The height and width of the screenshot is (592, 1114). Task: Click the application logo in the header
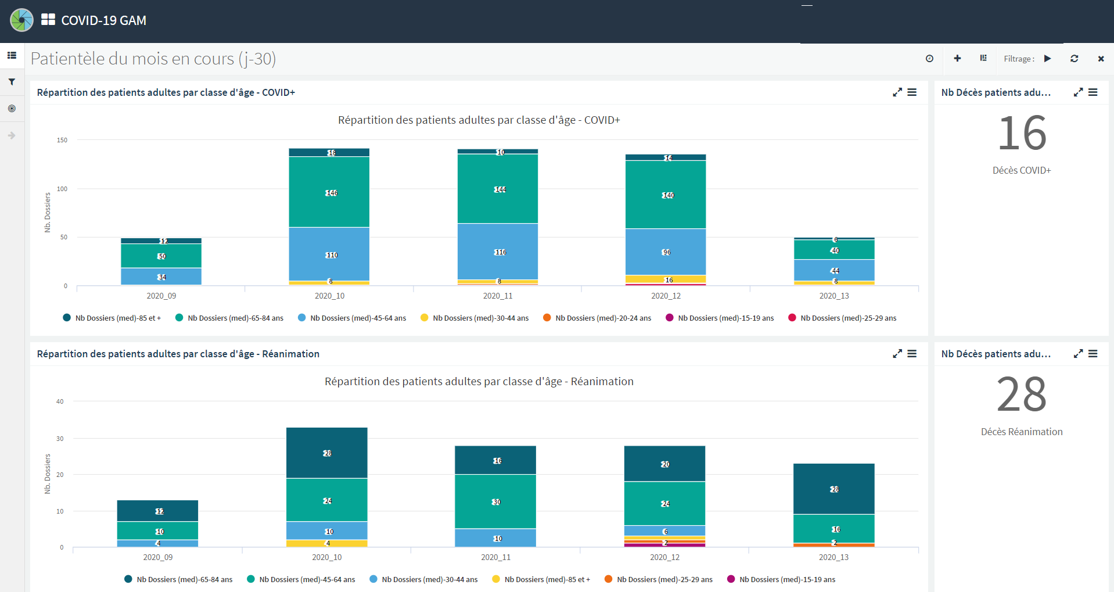(x=21, y=20)
